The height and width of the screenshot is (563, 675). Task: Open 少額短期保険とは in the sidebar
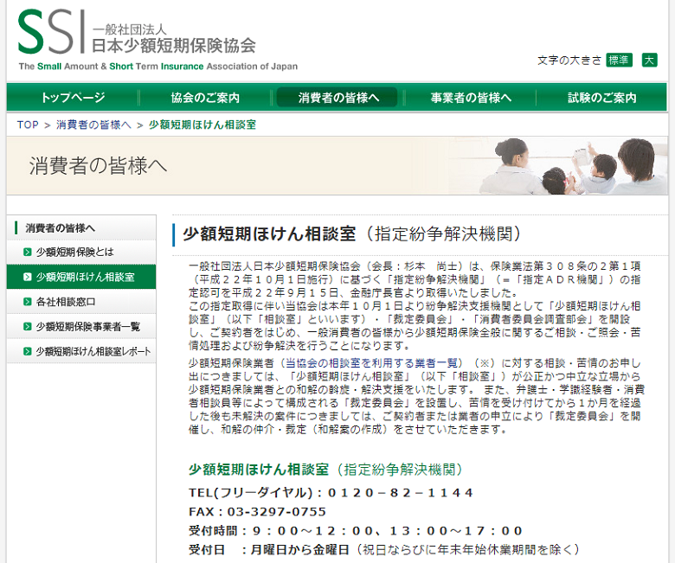click(x=81, y=252)
